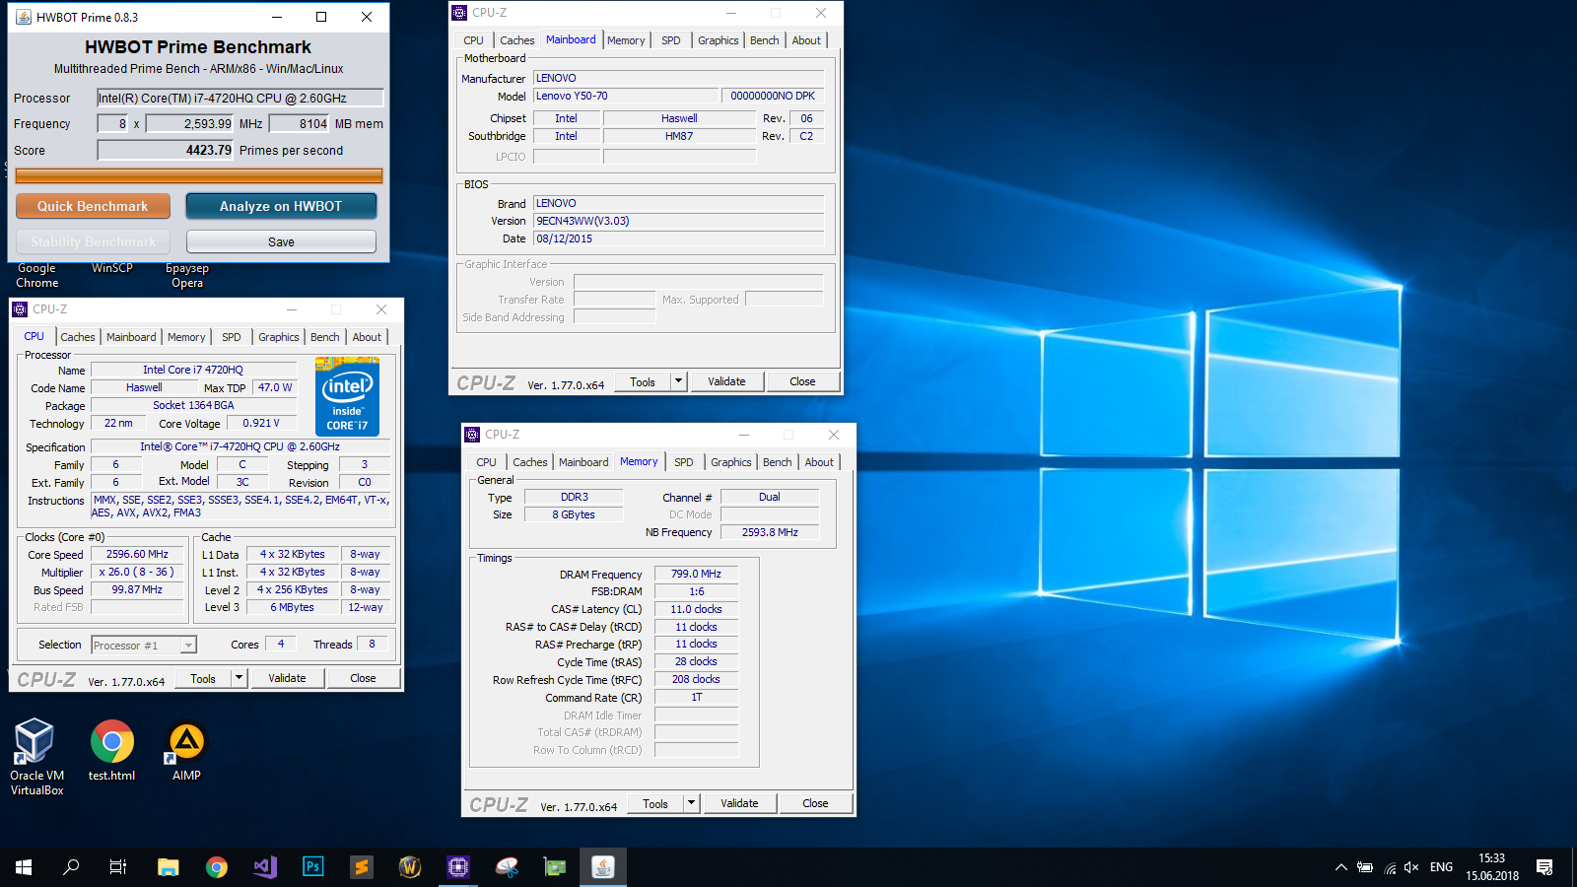Open File Explorer from taskbar

click(x=169, y=867)
